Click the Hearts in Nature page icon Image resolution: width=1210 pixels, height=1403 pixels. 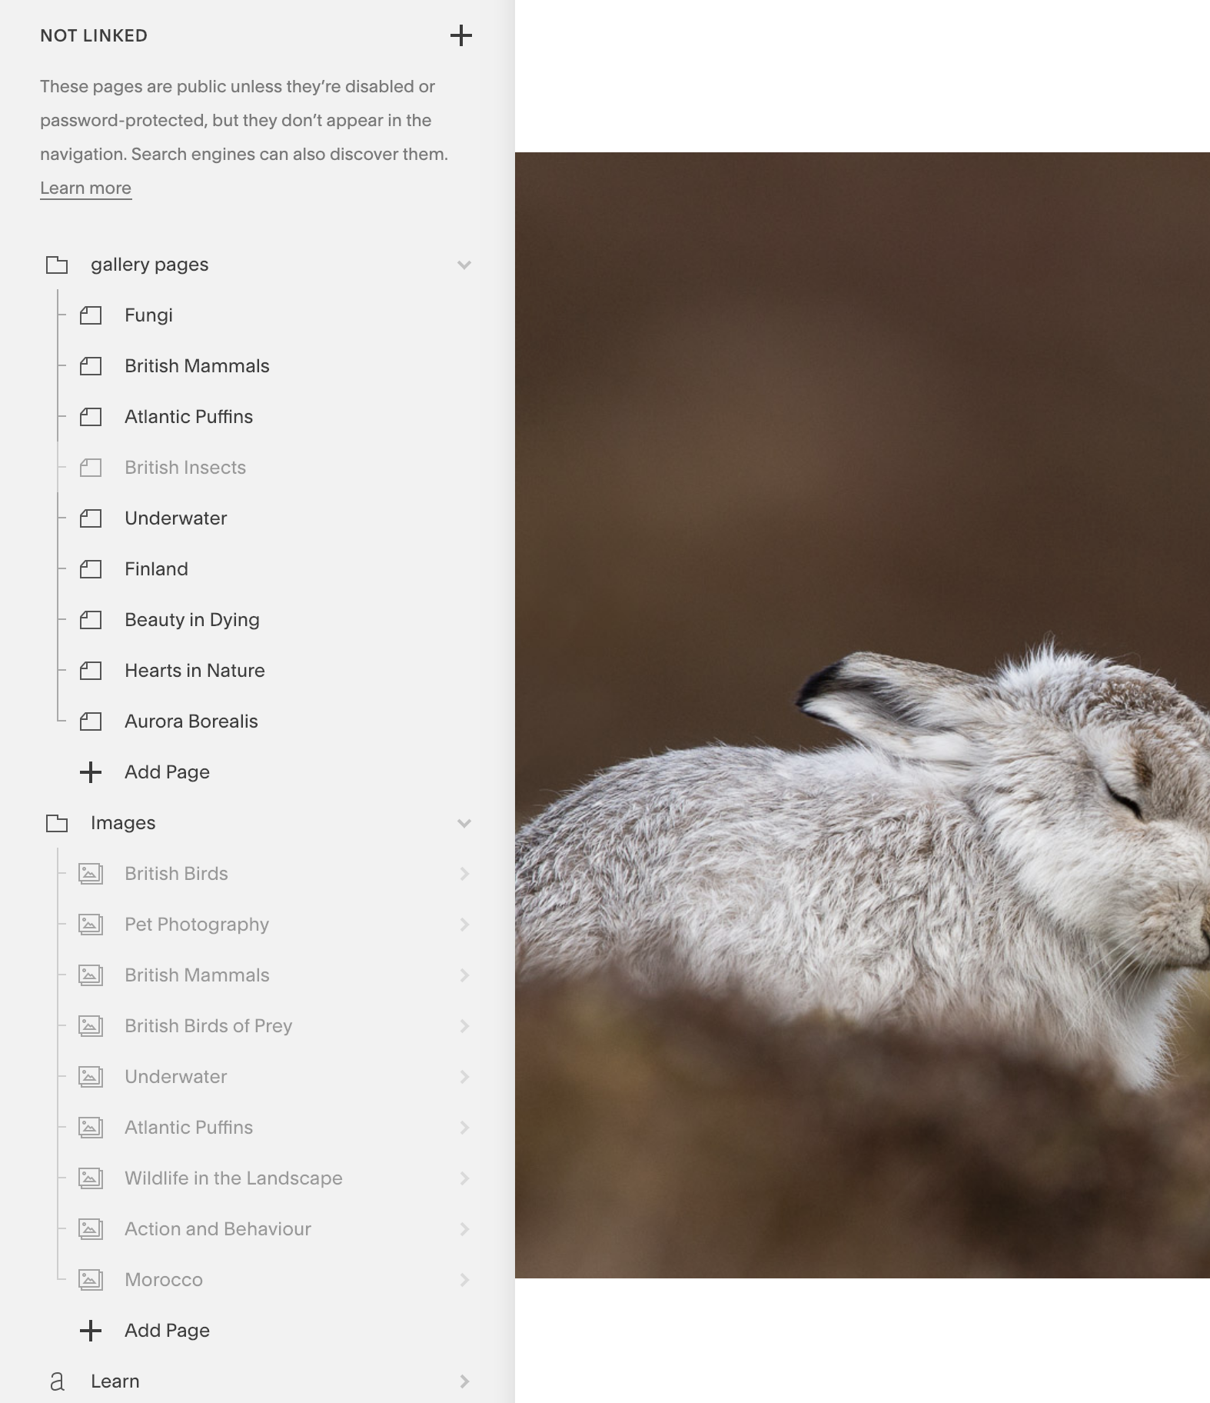point(91,671)
